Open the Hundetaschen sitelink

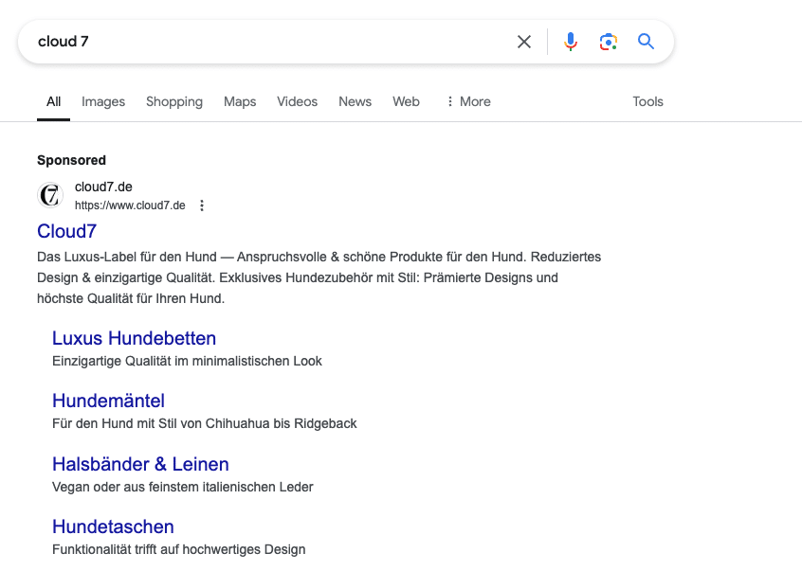pos(113,527)
